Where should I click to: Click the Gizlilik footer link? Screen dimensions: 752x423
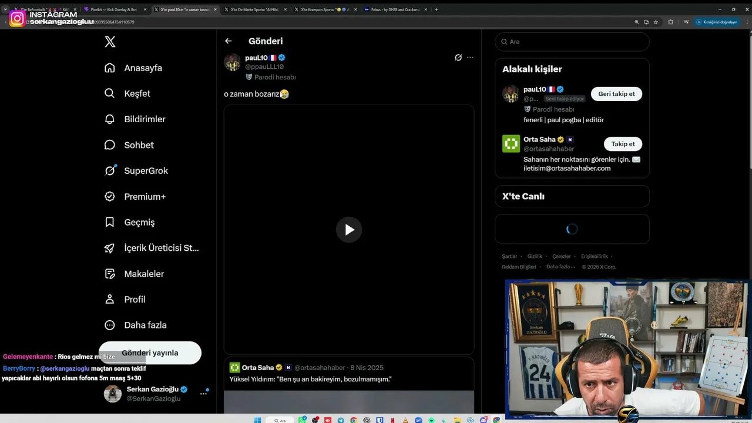(535, 257)
